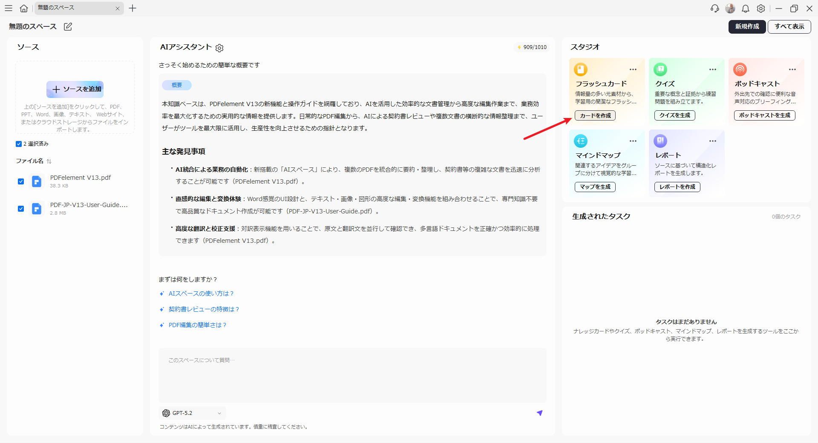Open more options on マインドマップ card
Viewport: 818px width, 443px height.
pyautogui.click(x=633, y=141)
